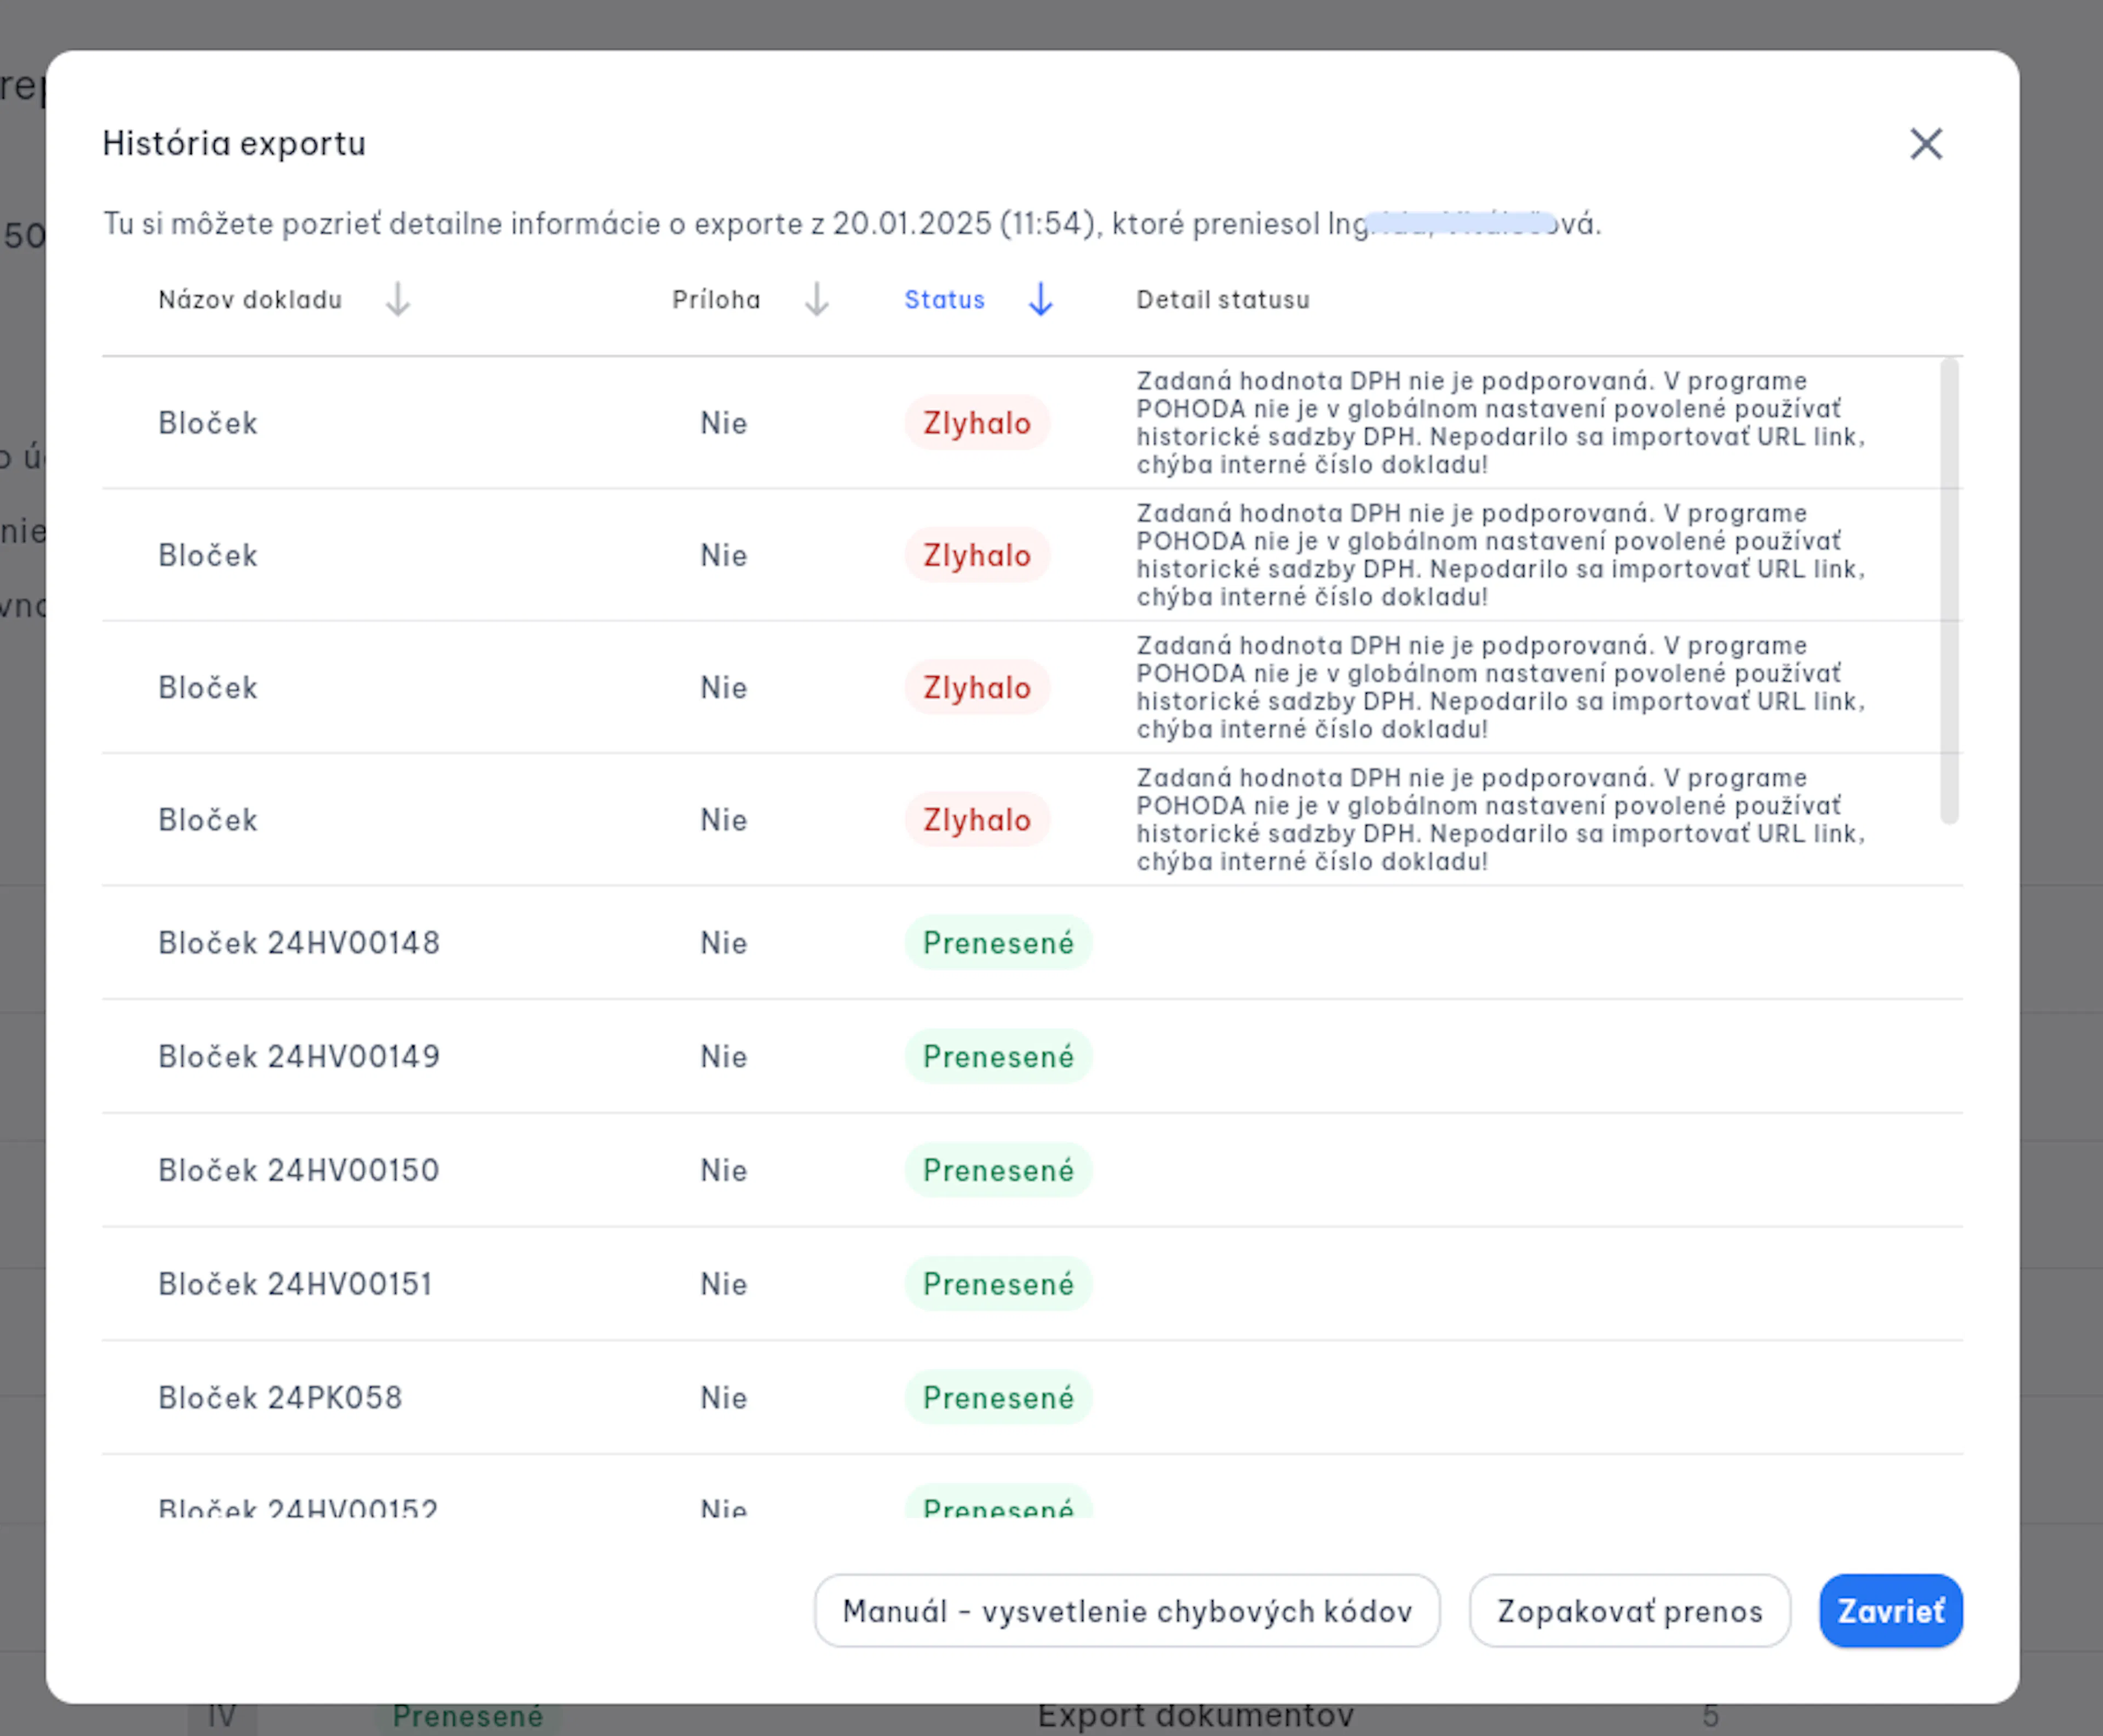Close the História exportu dialog with the X
Image resolution: width=2103 pixels, height=1736 pixels.
tap(1925, 144)
